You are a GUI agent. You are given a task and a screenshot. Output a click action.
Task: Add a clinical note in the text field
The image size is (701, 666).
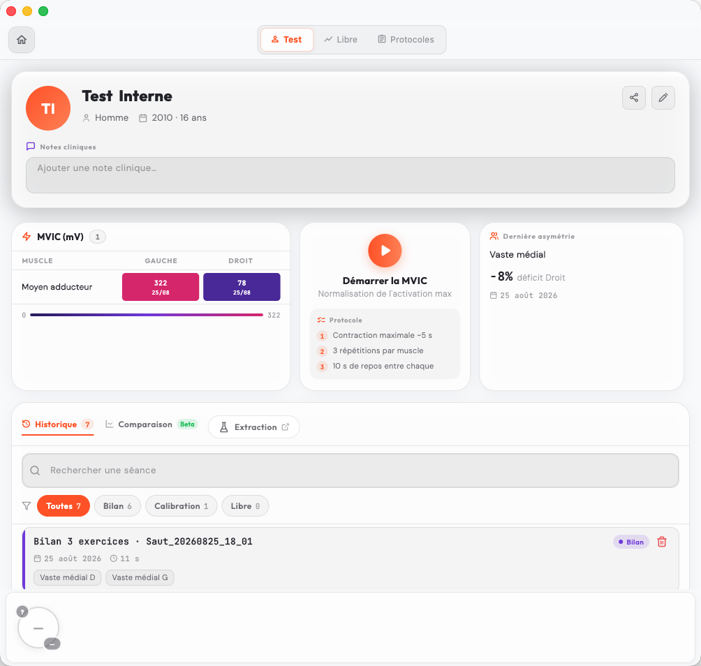coord(350,175)
